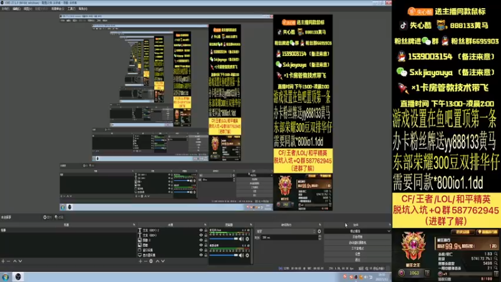
Task: Open the Windows Start menu orb
Action: pos(6,277)
